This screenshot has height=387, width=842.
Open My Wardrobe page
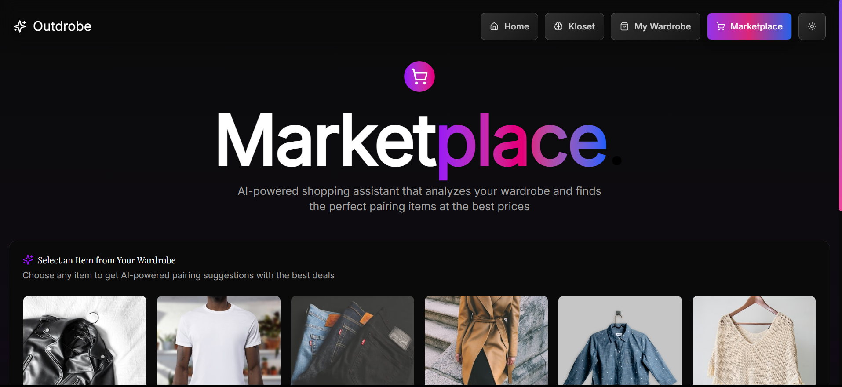[656, 26]
